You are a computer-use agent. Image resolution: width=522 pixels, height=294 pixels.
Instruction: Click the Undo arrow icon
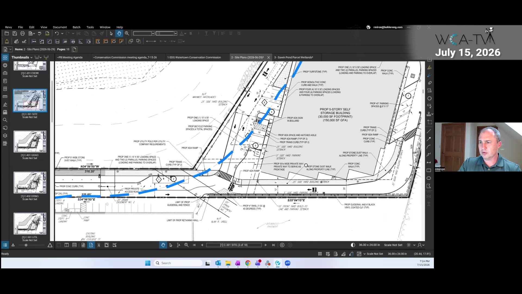57,33
